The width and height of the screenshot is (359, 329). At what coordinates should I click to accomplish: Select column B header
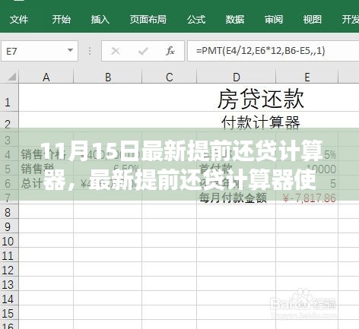click(x=108, y=77)
